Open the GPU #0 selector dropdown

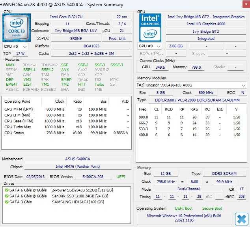coord(149,46)
